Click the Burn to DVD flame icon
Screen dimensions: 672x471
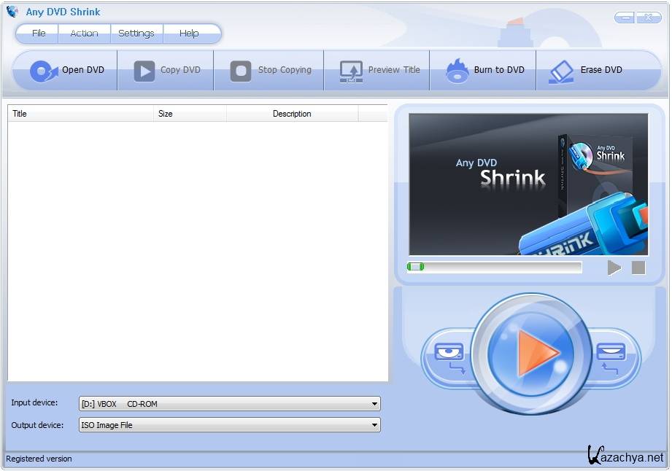[x=457, y=71]
